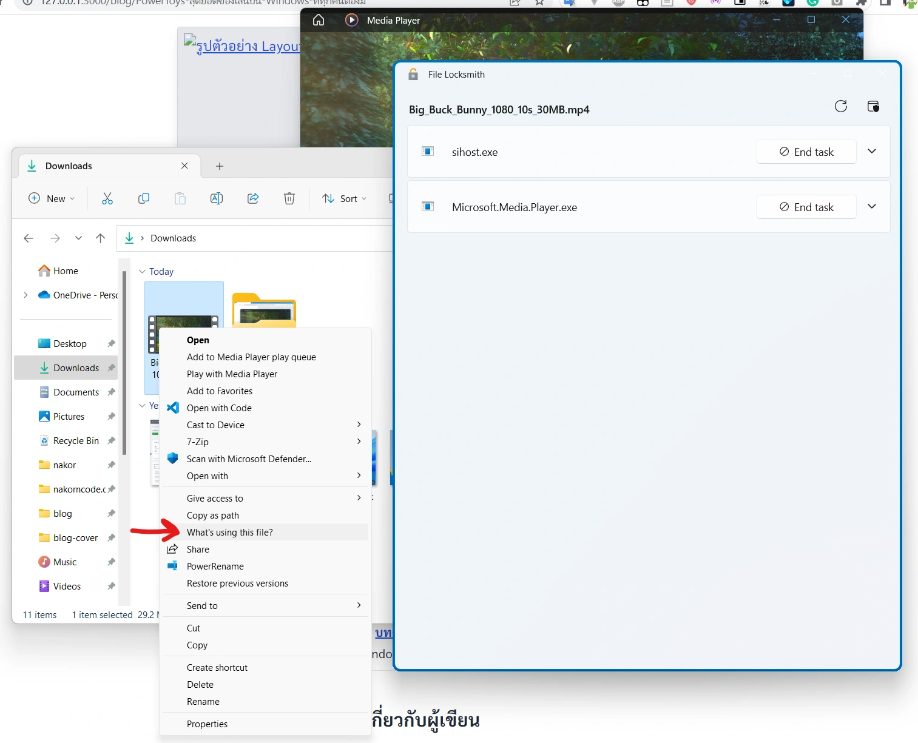This screenshot has height=743, width=918.
Task: Open Recycle Bin in navigation pane
Action: pos(66,441)
